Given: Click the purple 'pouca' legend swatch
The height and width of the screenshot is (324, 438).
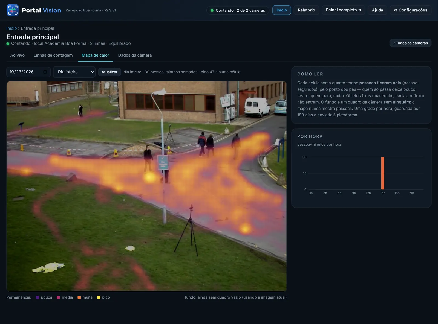Looking at the screenshot, I should click(38, 297).
